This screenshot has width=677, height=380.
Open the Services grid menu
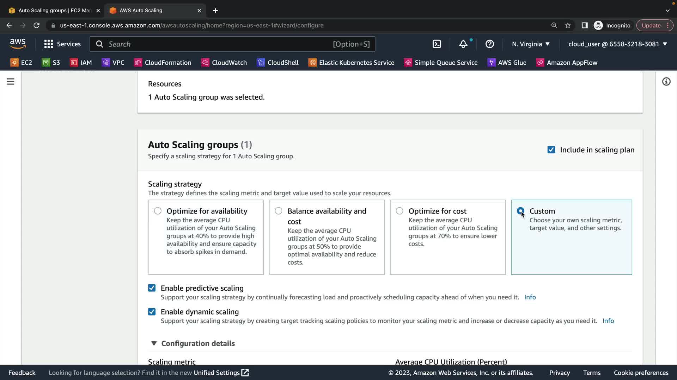pos(62,44)
